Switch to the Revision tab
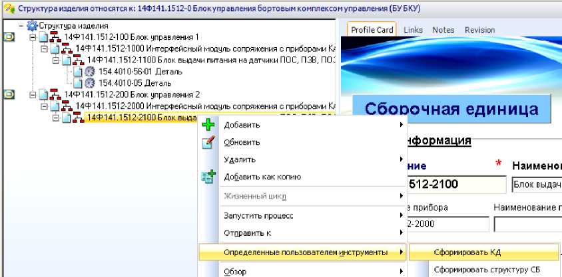Viewport: 562px width, 277px height. point(479,30)
